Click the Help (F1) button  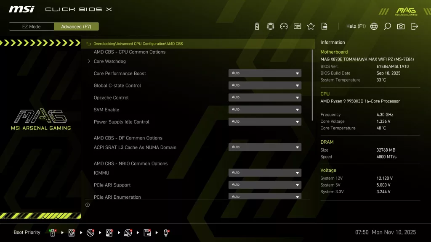pos(356,26)
